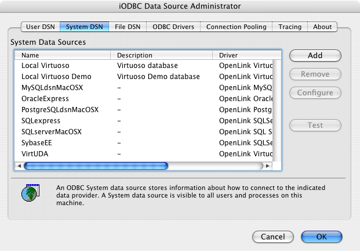
Task: Click the OpenLink Postg driver cell
Action: point(246,110)
